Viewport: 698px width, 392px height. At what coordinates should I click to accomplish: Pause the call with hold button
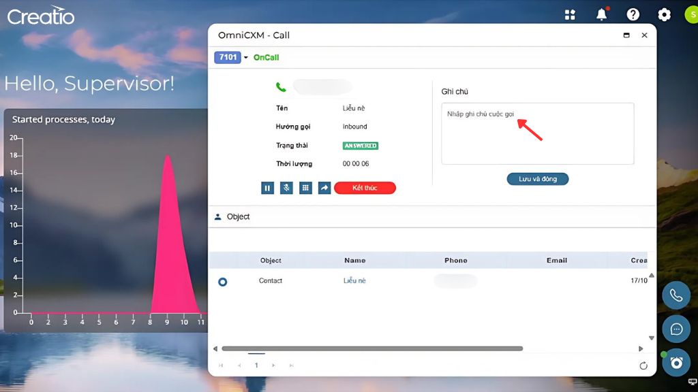[267, 188]
